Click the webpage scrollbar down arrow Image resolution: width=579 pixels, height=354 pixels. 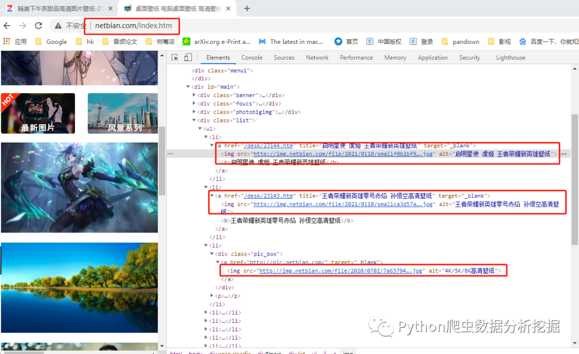(x=162, y=346)
